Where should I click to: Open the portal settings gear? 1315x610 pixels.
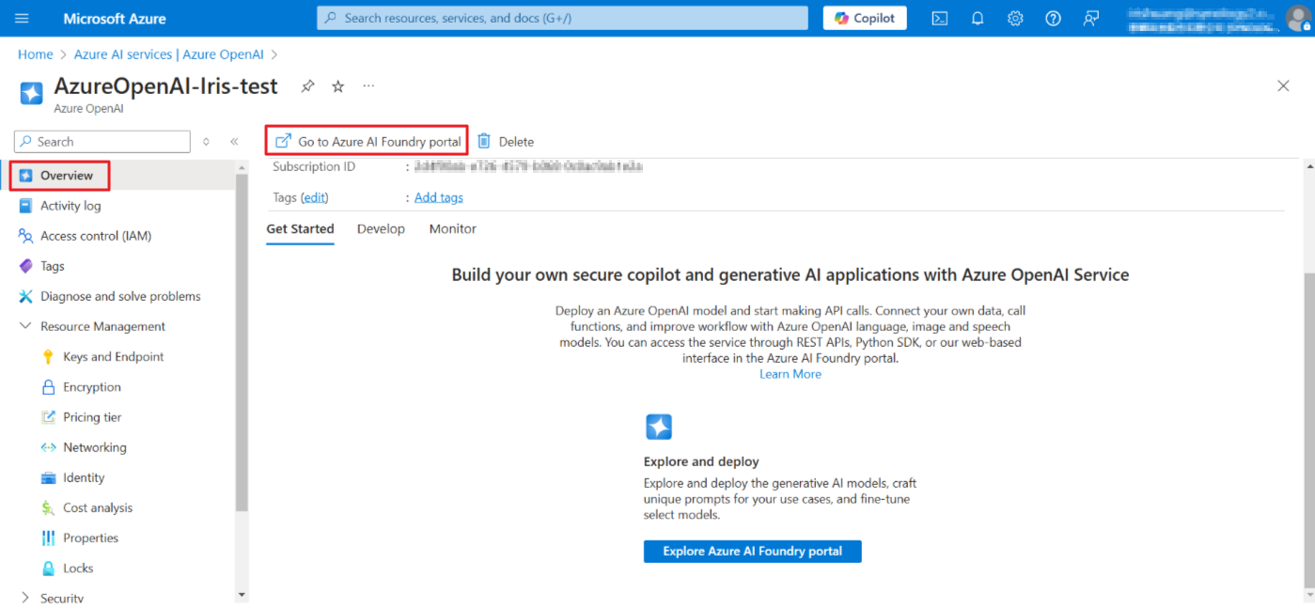tap(1015, 18)
